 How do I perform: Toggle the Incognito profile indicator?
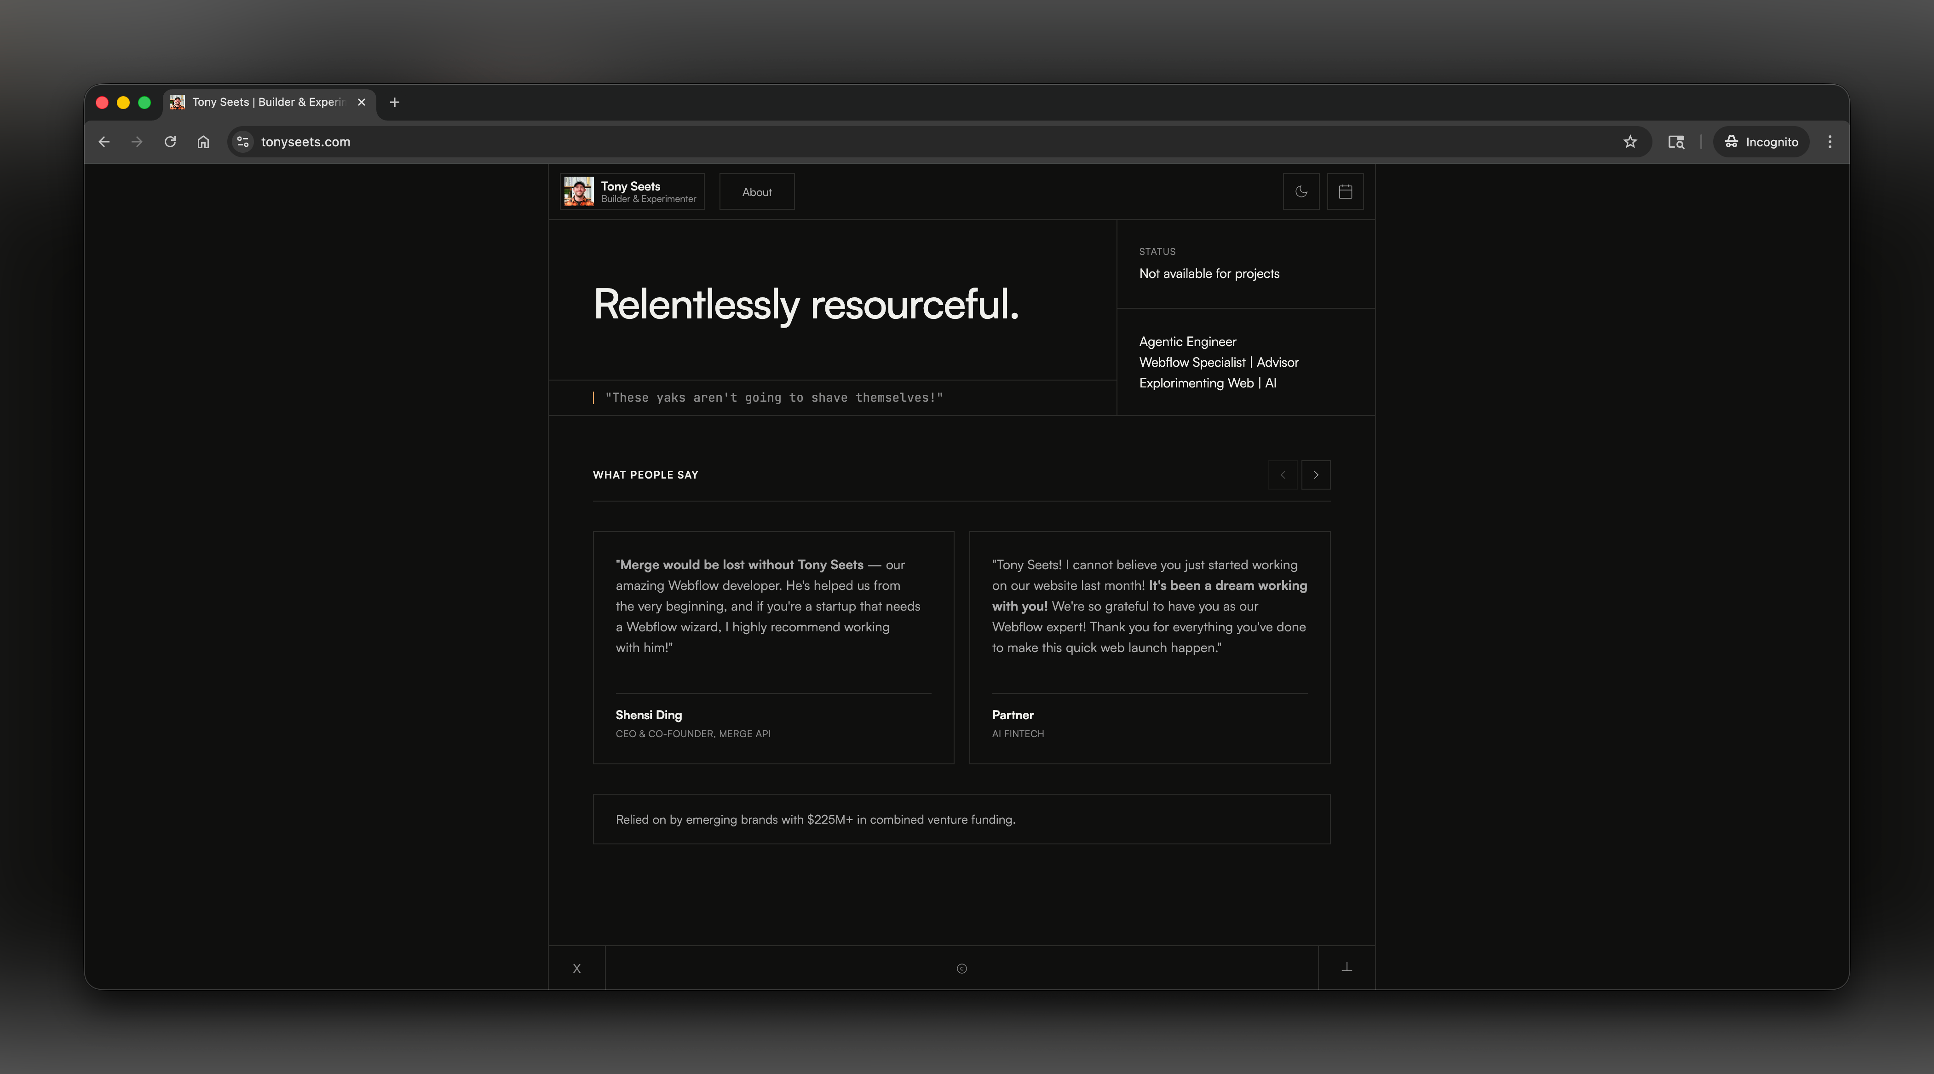pos(1760,141)
